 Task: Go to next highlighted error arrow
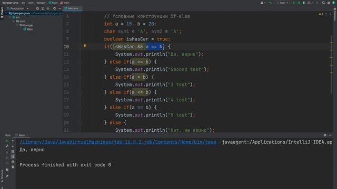click(330, 14)
